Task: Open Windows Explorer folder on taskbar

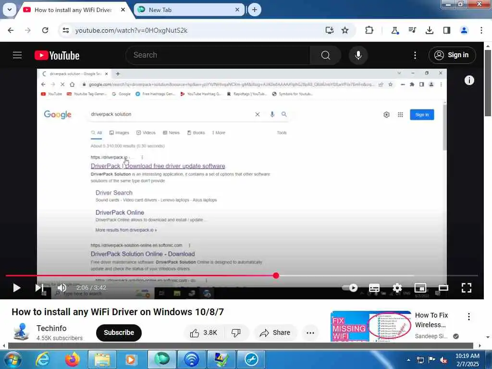Action: (102, 359)
